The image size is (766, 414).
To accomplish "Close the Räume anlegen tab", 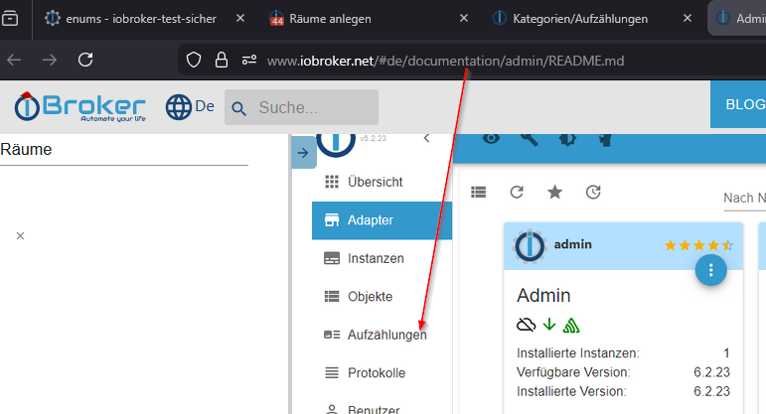I will (x=464, y=18).
